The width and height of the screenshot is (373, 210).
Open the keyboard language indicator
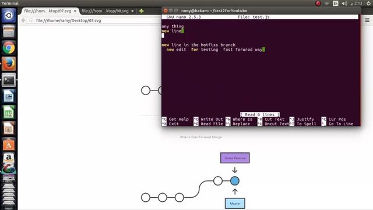coord(336,3)
